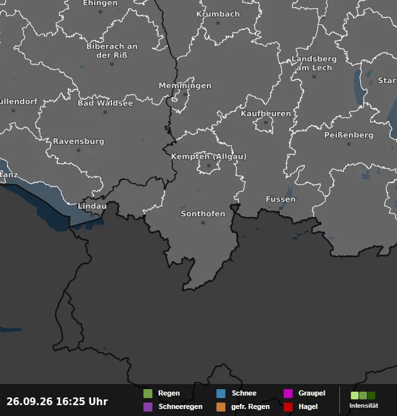Click the magenta Graupel legend swatch

(288, 394)
